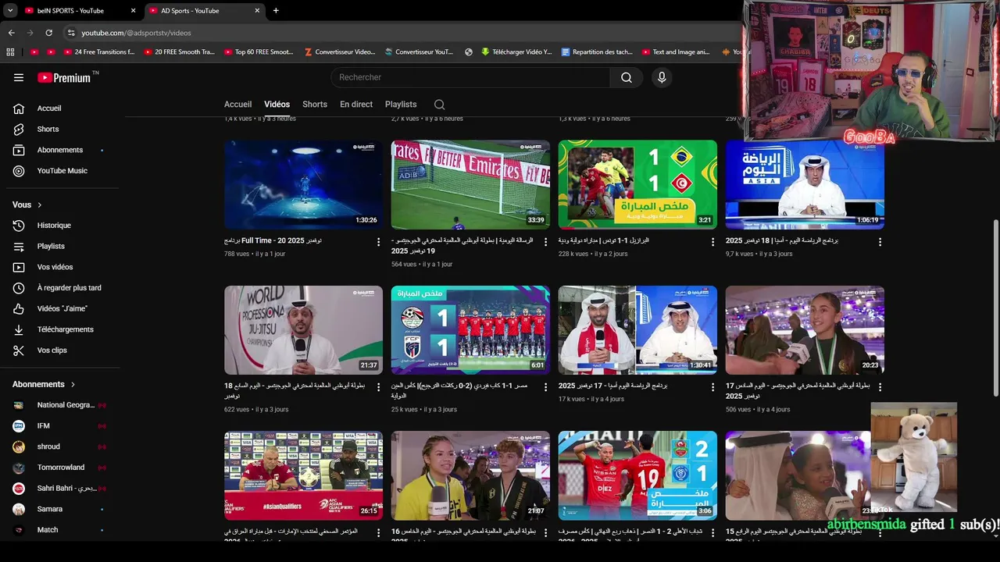The image size is (1000, 562).
Task: Open Repartition des tach bookmark
Action: point(597,52)
